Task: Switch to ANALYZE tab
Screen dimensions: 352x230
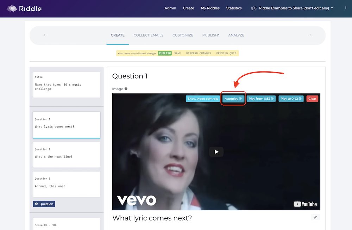Action: 236,35
